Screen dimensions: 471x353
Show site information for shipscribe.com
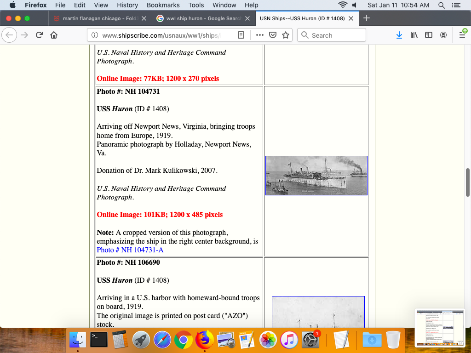click(x=94, y=35)
